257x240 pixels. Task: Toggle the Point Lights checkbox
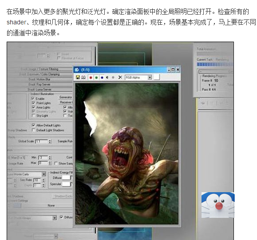tap(33, 103)
